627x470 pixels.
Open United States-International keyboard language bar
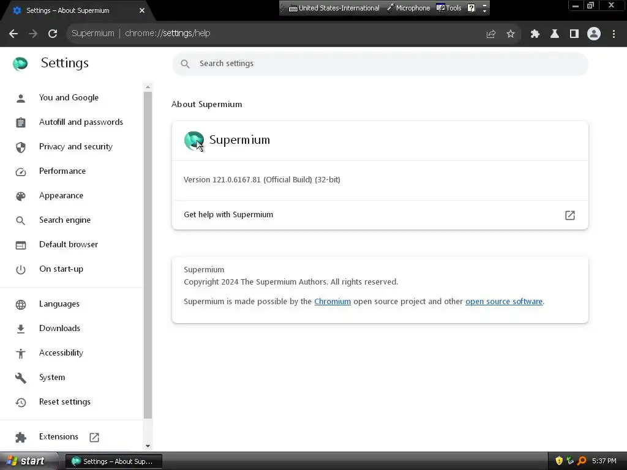pos(334,8)
